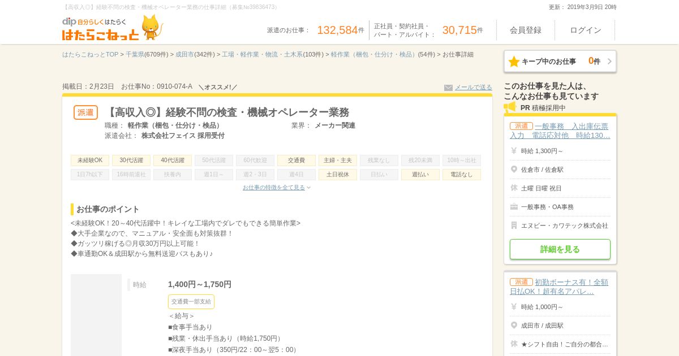This screenshot has width=679, height=356.
Task: Click the job title 【高収入◎】経験不問の検査
Action: [227, 112]
